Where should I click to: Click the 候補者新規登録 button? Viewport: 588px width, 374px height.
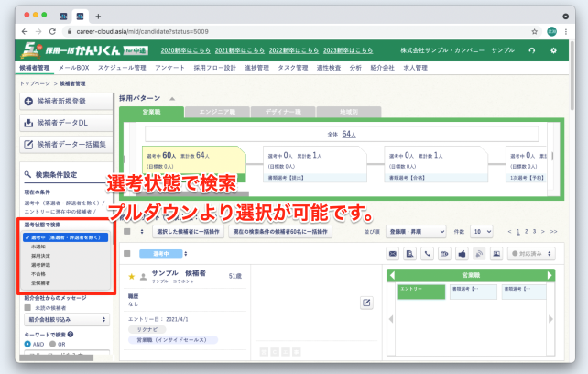(x=66, y=102)
